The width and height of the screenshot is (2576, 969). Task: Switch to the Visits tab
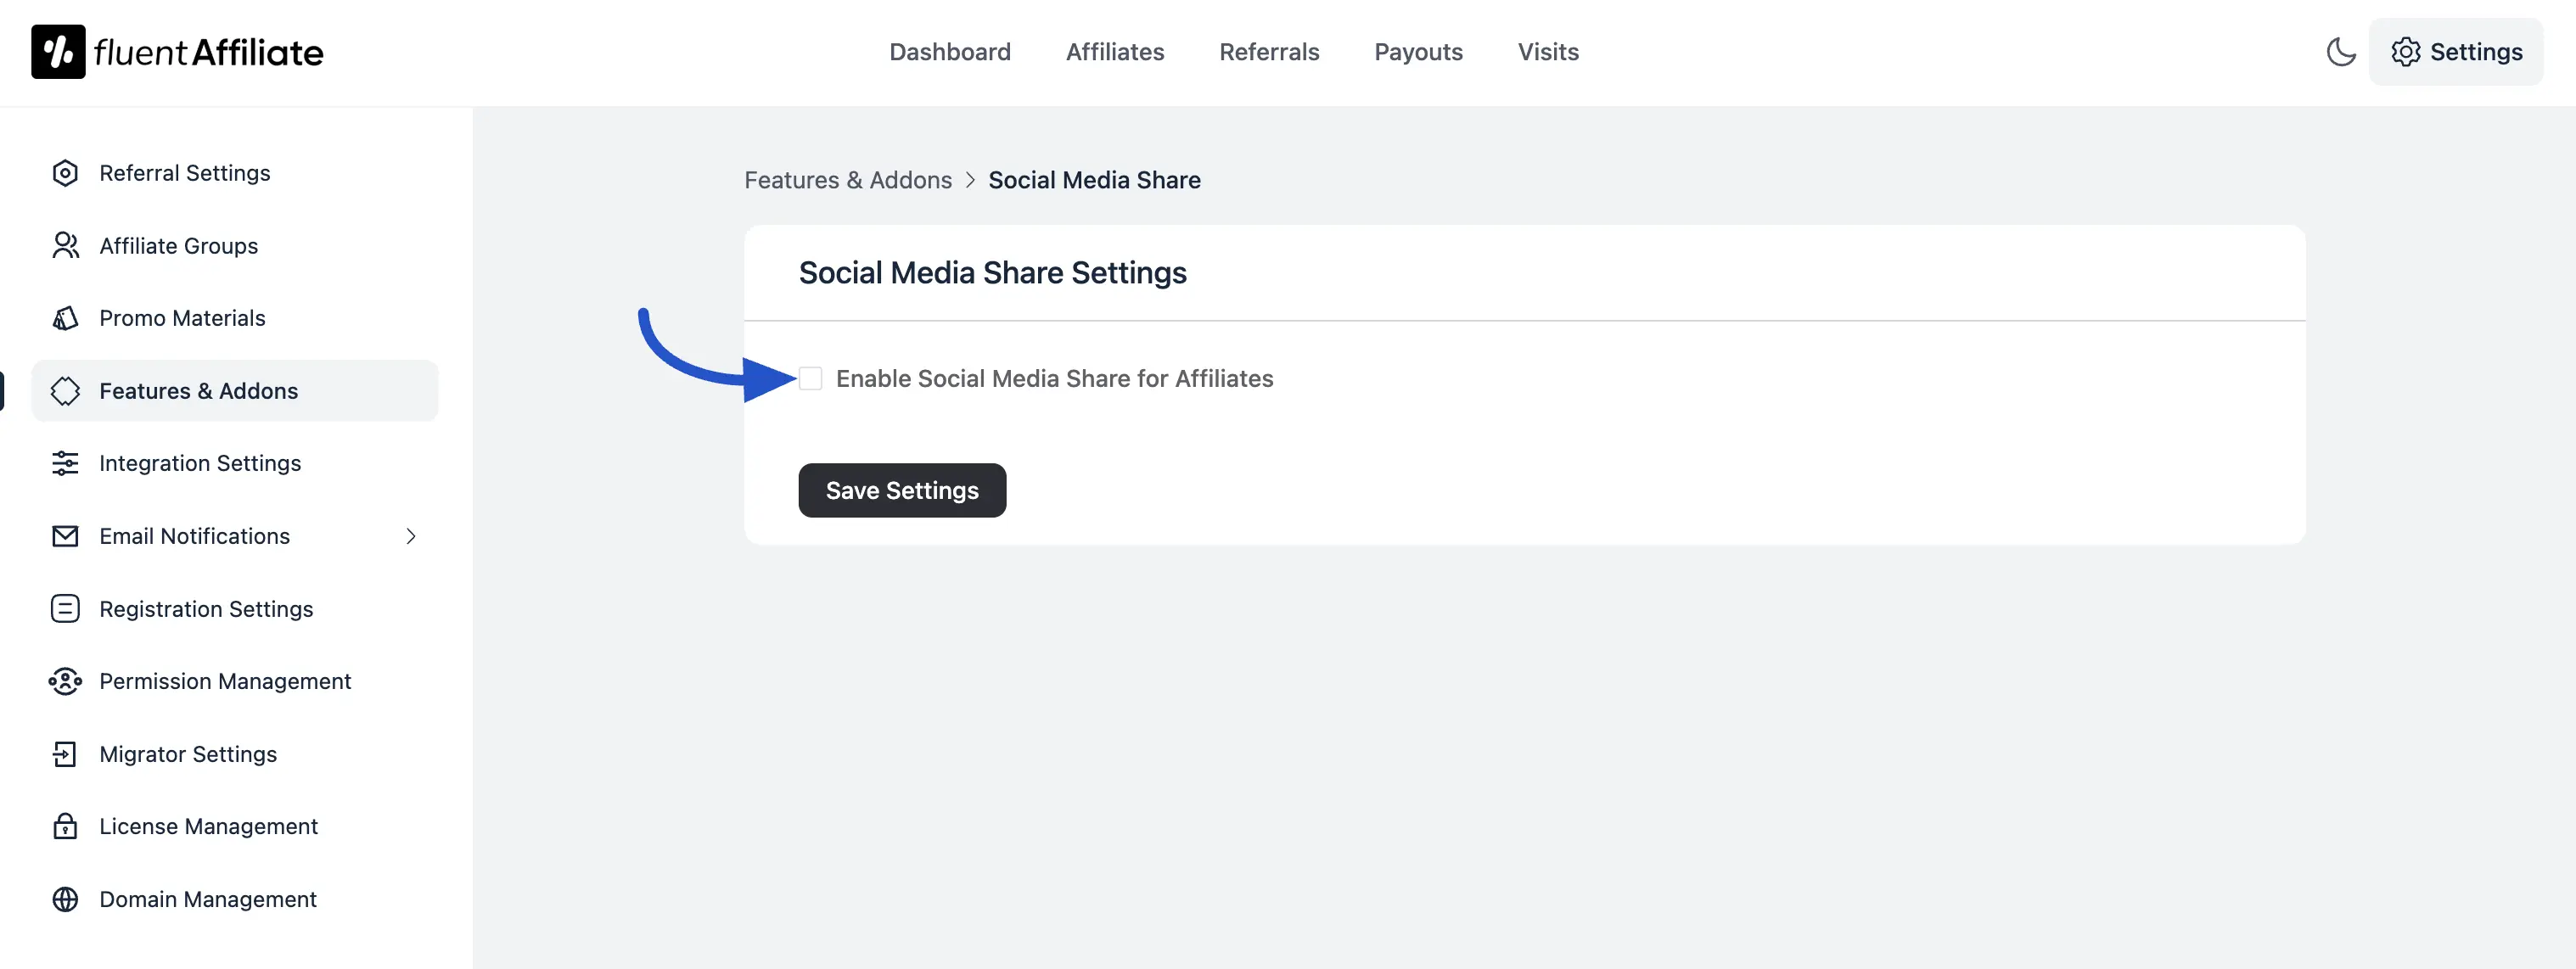(x=1547, y=52)
